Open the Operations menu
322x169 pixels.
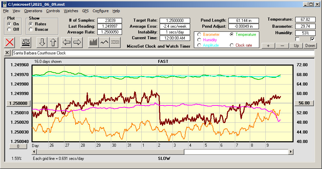click(33, 11)
